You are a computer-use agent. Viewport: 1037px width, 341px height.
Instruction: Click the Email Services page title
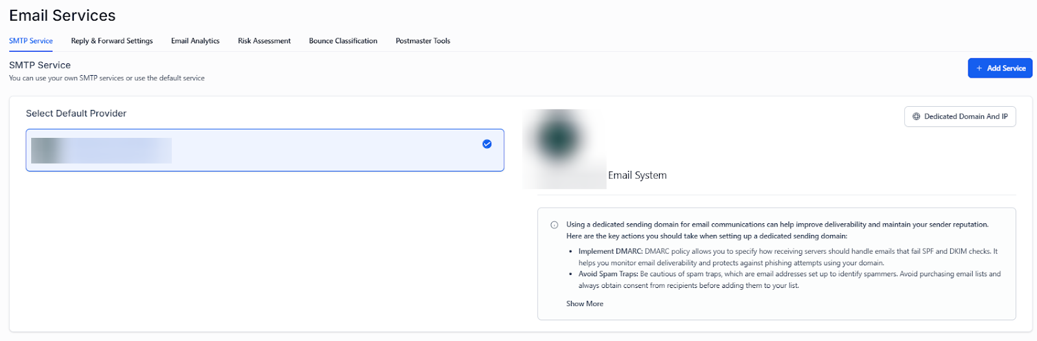[x=62, y=16]
